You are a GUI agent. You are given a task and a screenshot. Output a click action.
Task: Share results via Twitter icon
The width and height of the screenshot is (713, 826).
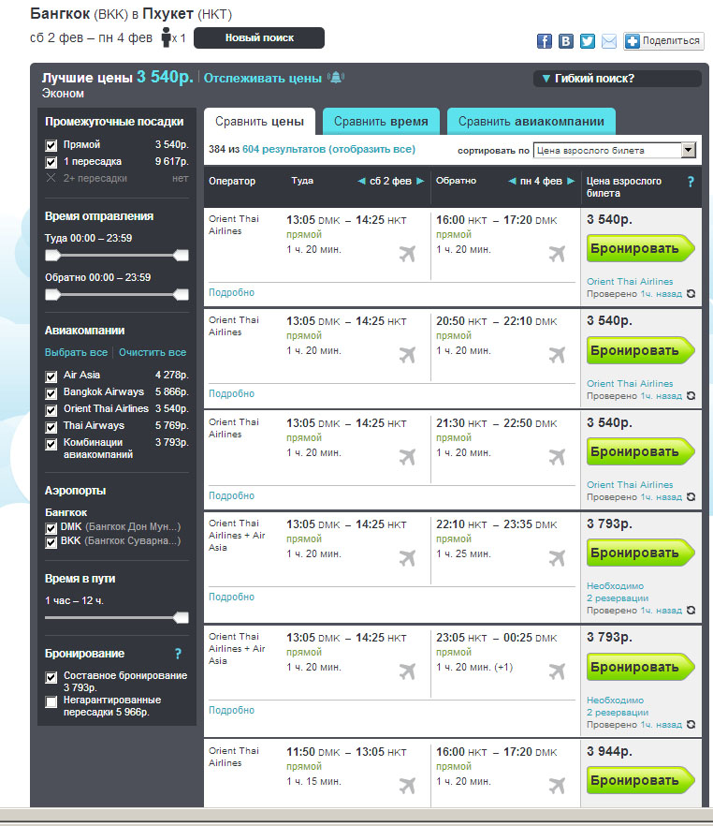(x=588, y=40)
